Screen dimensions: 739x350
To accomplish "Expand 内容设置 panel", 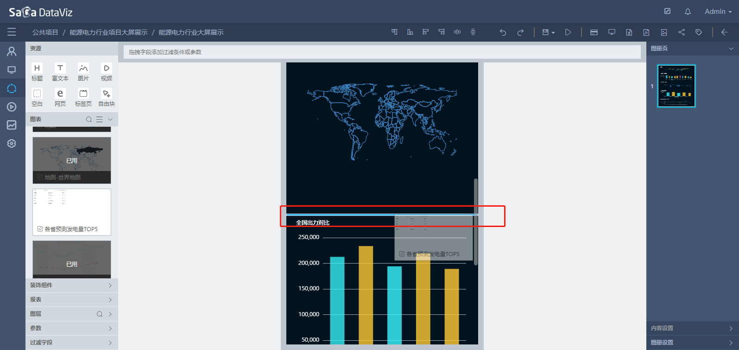I will point(693,328).
